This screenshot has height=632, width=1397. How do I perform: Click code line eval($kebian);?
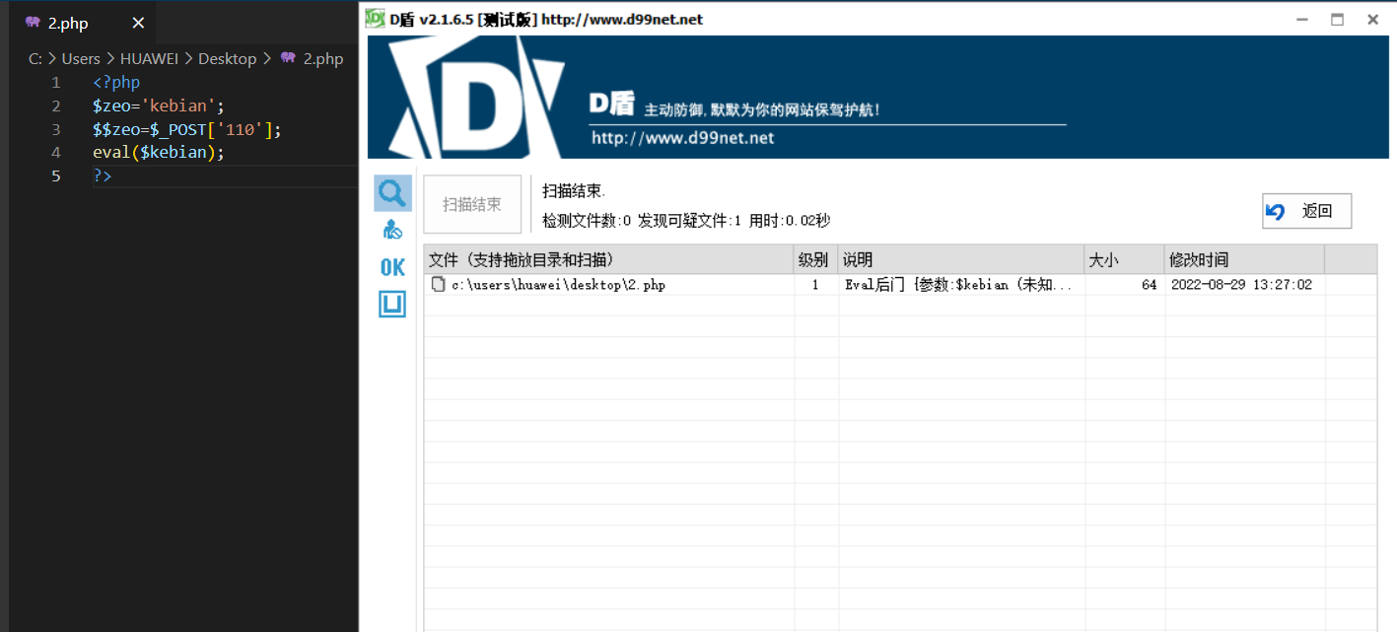click(x=159, y=152)
